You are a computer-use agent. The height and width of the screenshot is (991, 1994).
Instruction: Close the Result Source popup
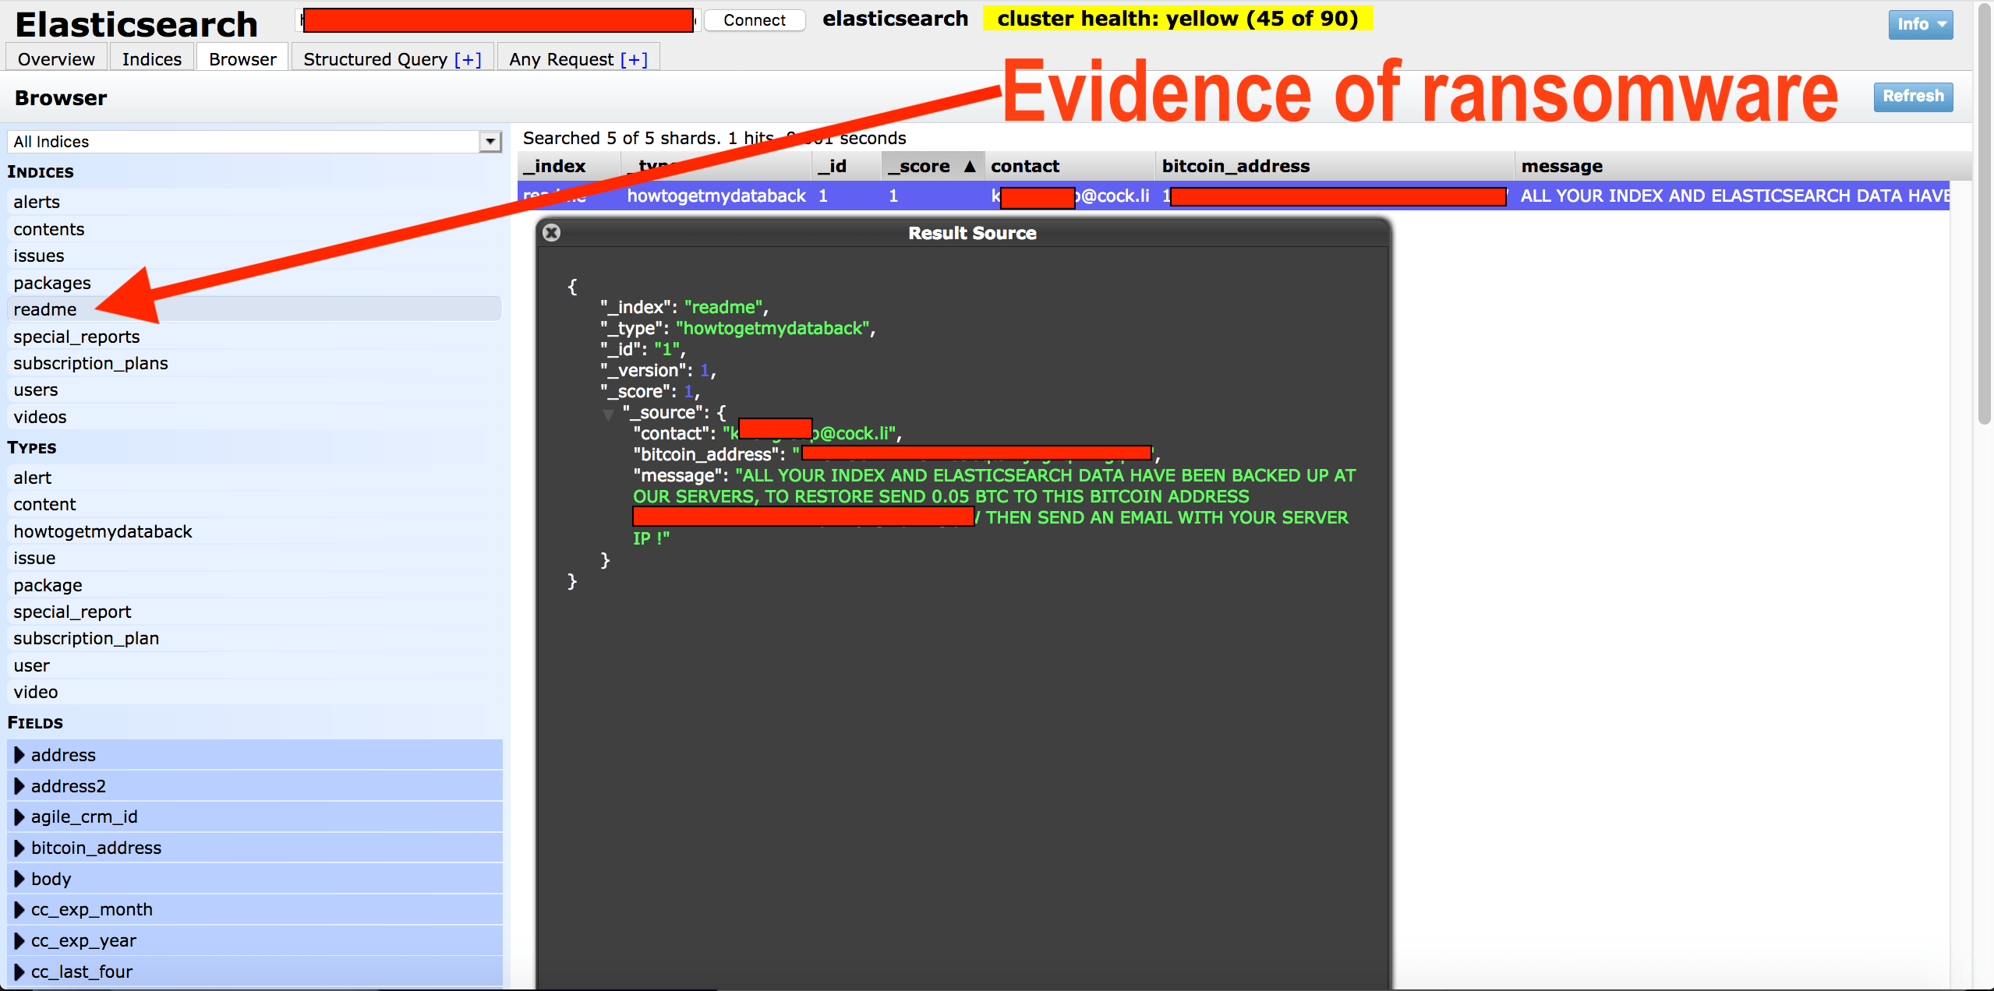551,233
